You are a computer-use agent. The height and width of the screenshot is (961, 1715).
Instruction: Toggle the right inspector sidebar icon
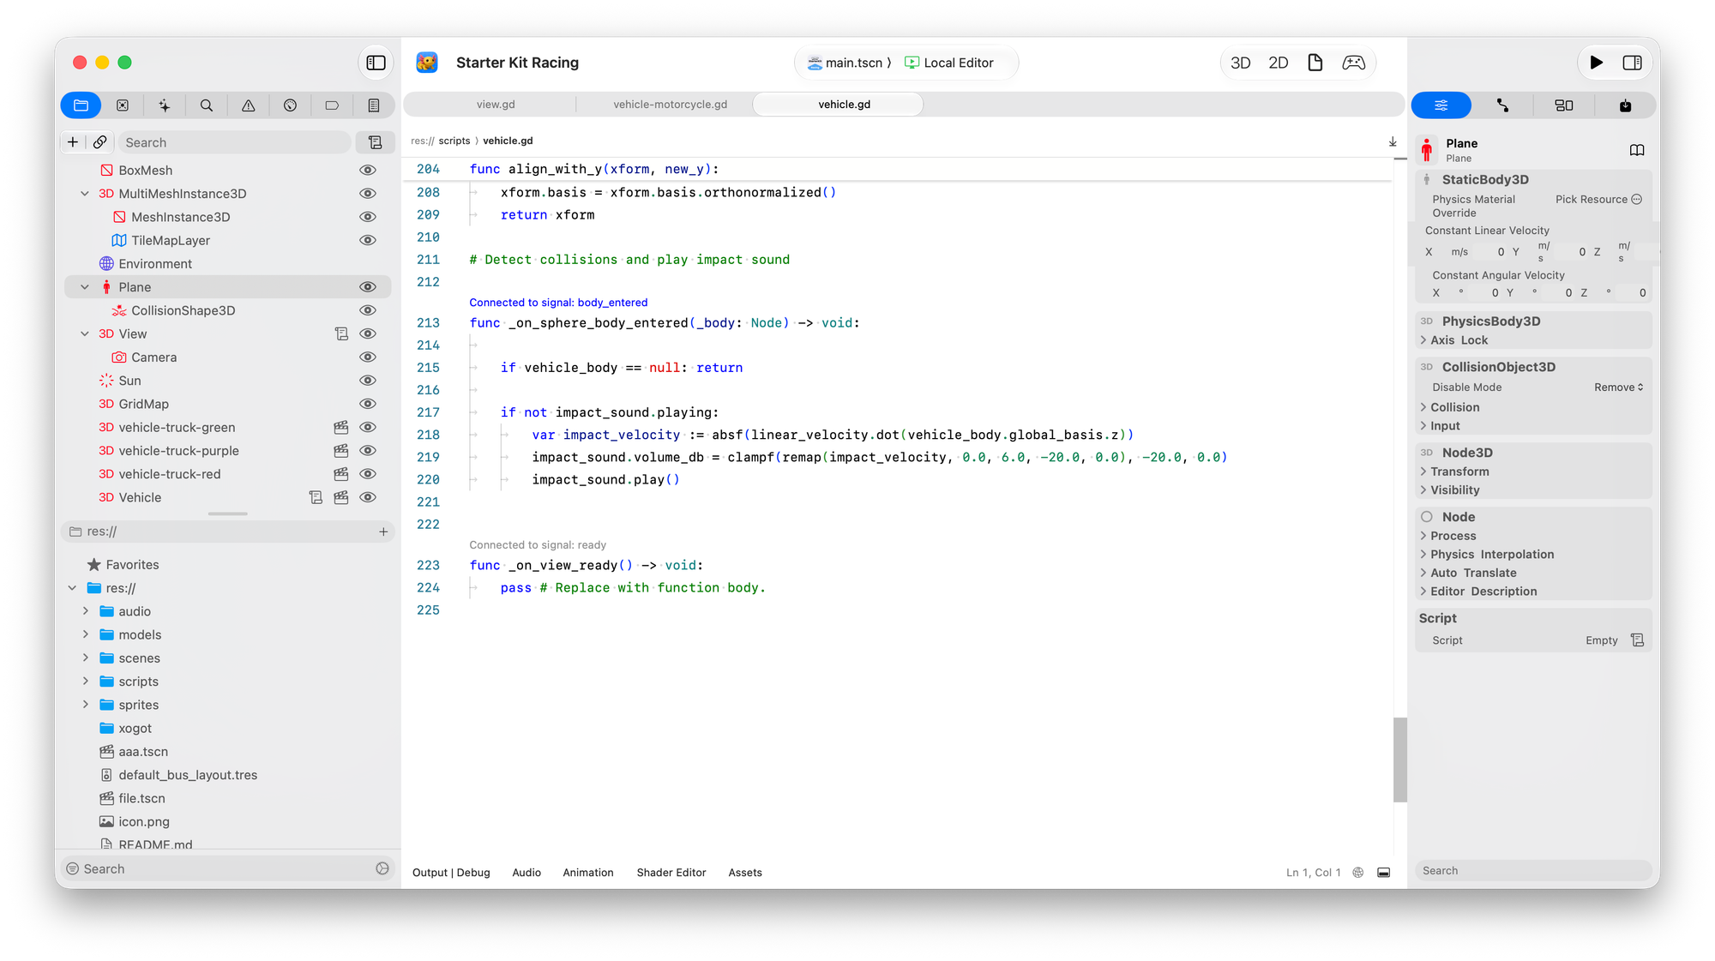[1633, 63]
